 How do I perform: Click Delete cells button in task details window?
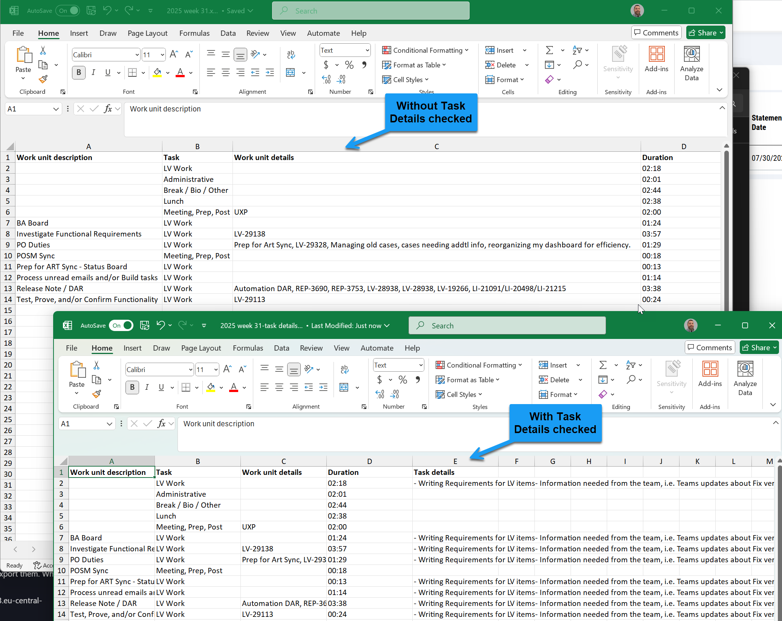click(x=554, y=380)
